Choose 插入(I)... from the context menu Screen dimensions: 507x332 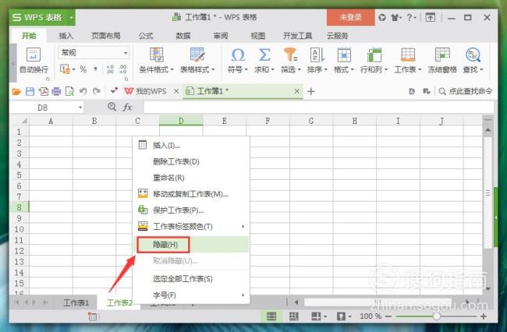(x=191, y=145)
